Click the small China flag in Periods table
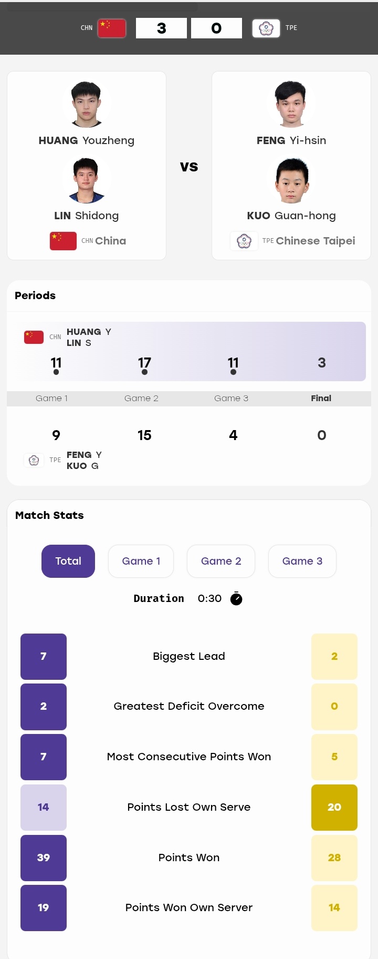378x959 pixels. point(34,337)
